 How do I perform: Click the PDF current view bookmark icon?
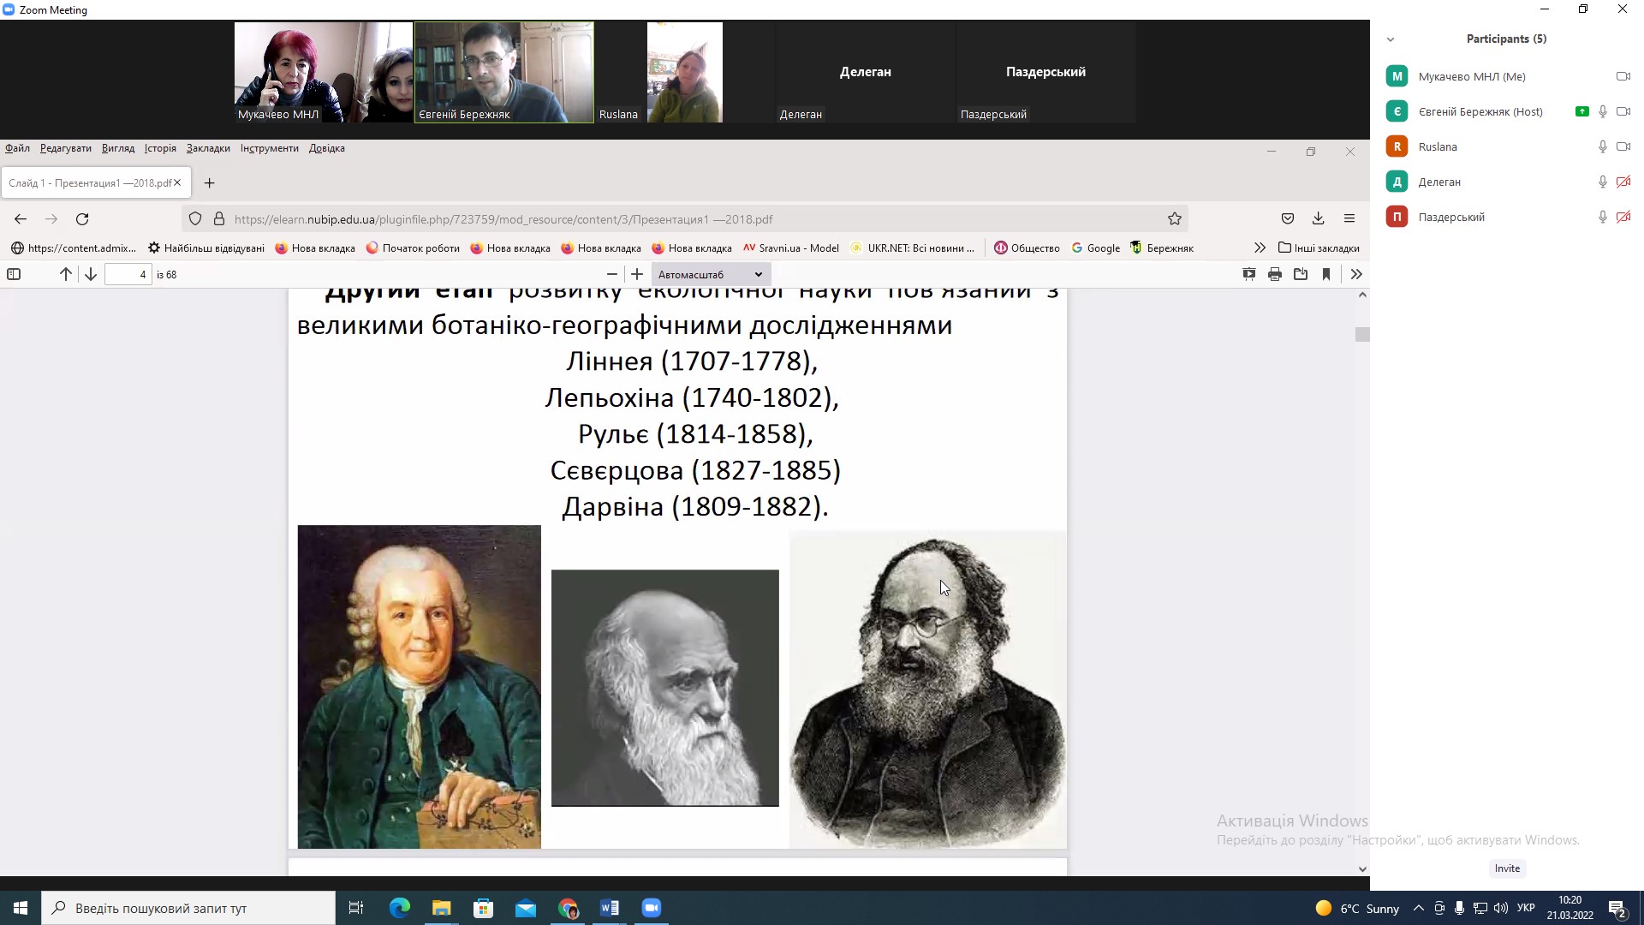[1326, 274]
